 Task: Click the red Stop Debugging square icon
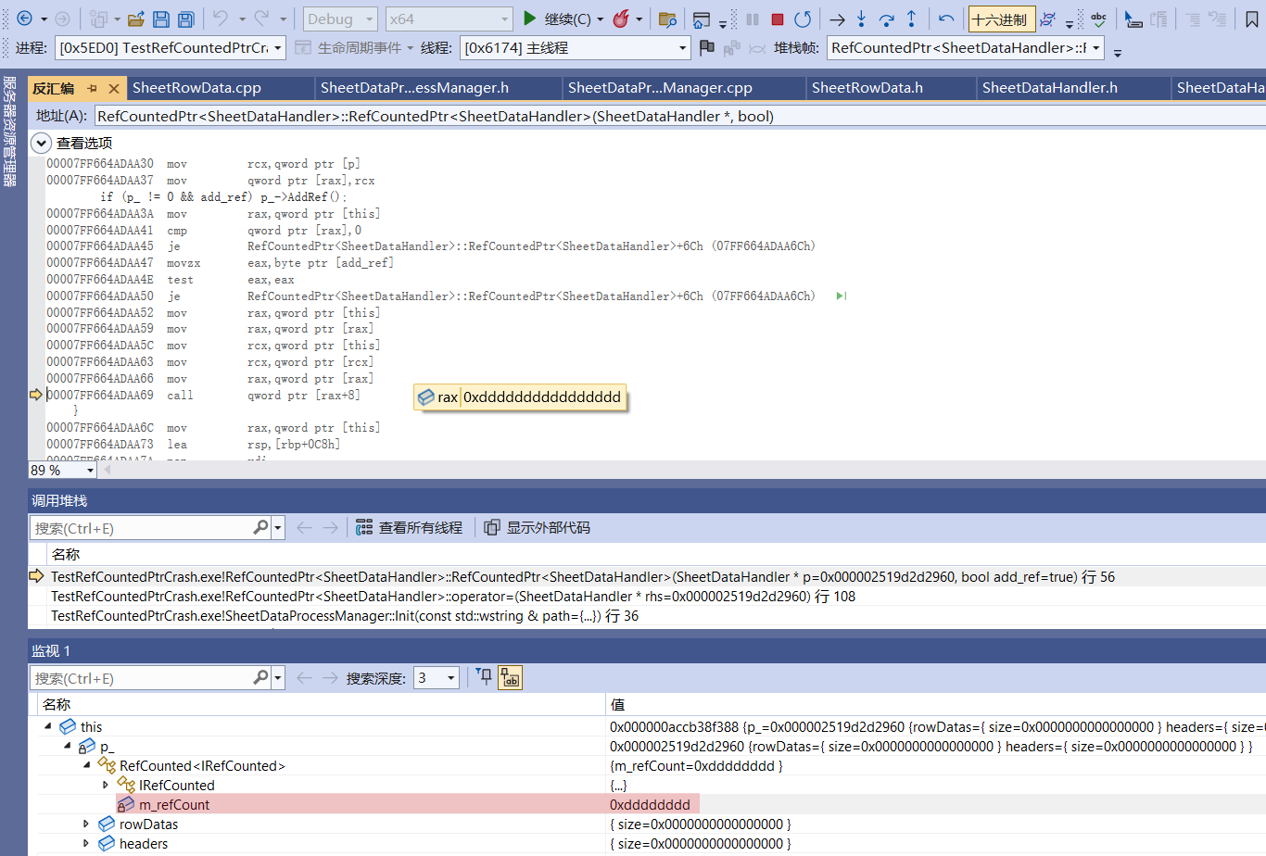pyautogui.click(x=778, y=19)
